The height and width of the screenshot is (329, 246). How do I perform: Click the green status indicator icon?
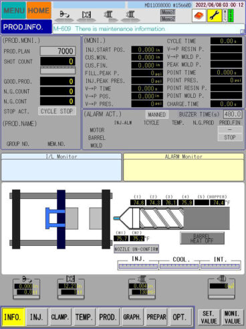click(231, 15)
